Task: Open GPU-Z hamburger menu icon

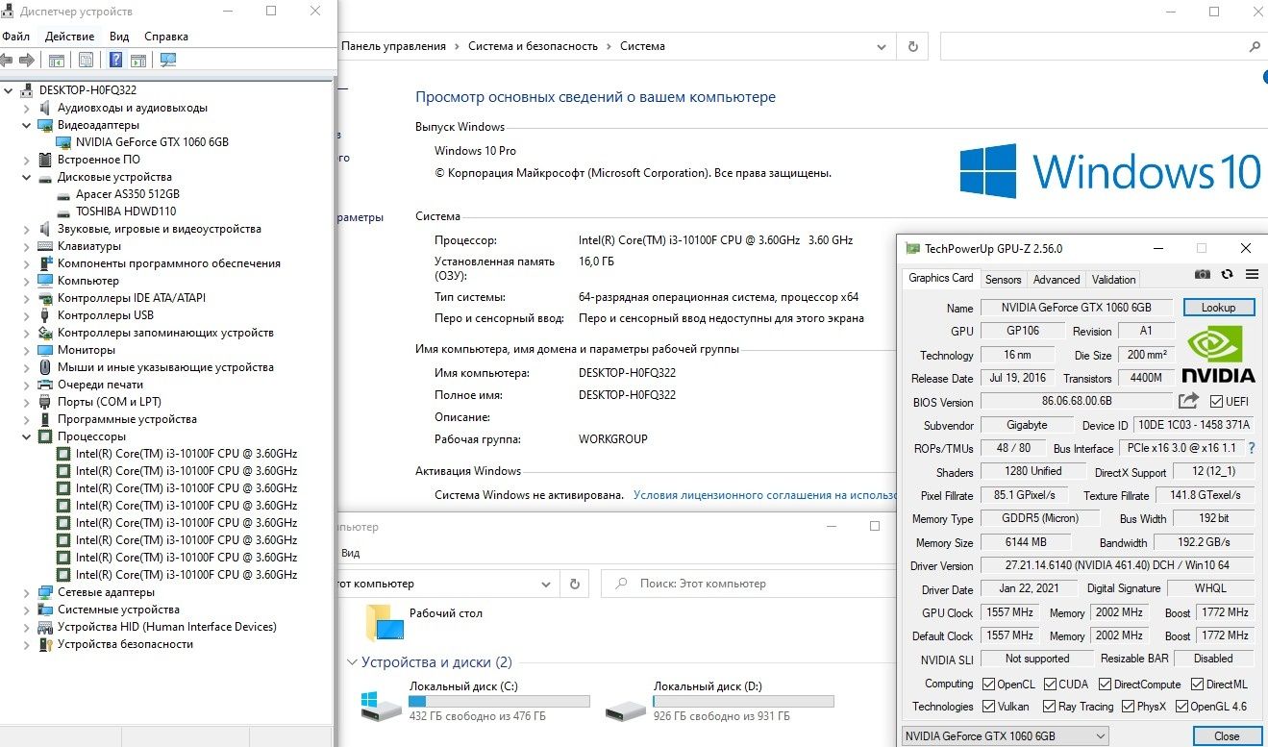Action: [1252, 274]
